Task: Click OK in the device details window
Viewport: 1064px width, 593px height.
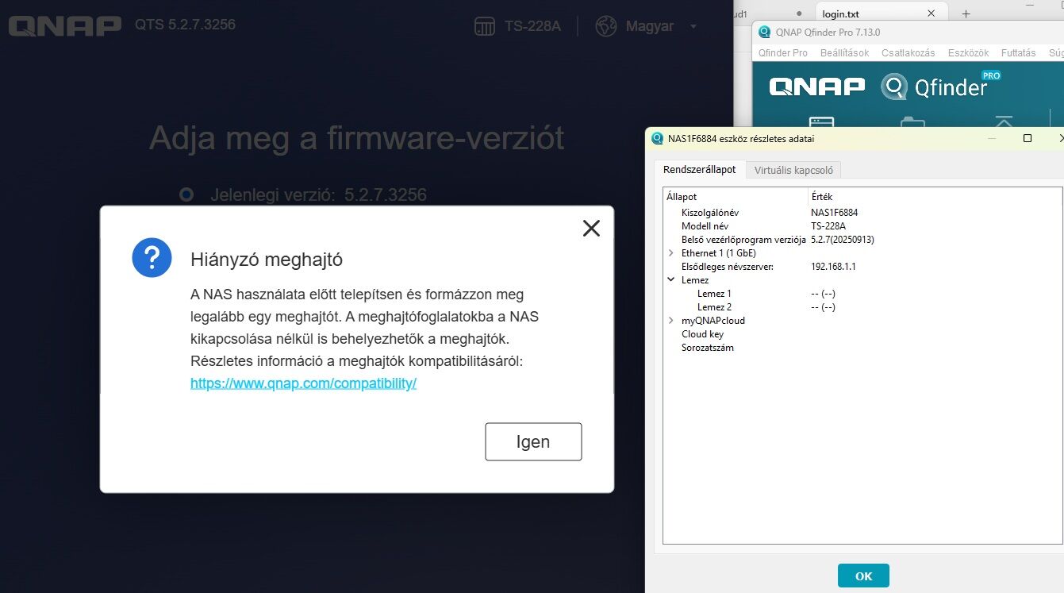Action: [863, 576]
